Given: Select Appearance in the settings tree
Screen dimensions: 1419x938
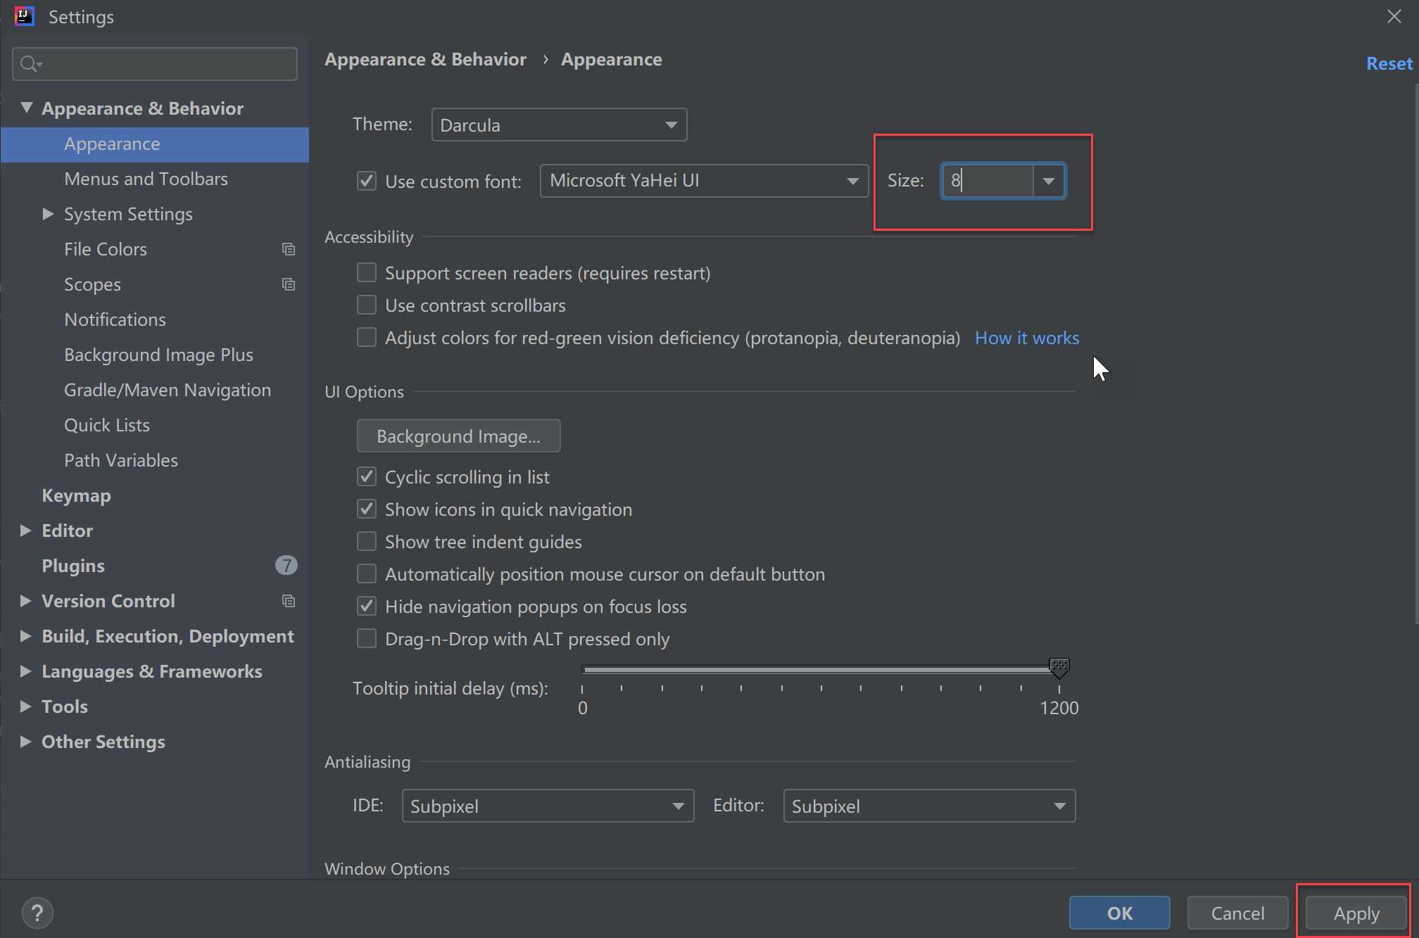Looking at the screenshot, I should pyautogui.click(x=155, y=144).
